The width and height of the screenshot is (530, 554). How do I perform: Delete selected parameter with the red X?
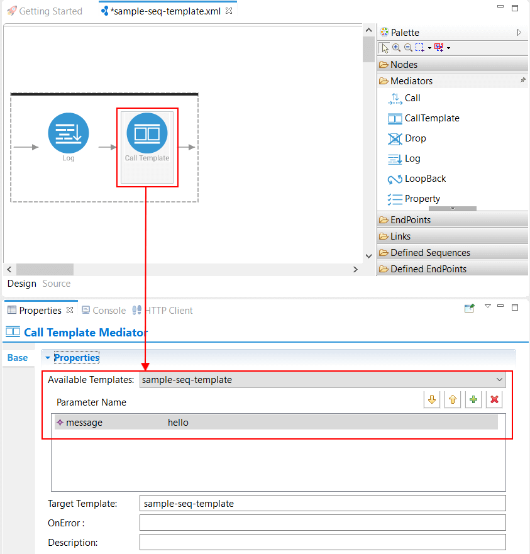(494, 399)
